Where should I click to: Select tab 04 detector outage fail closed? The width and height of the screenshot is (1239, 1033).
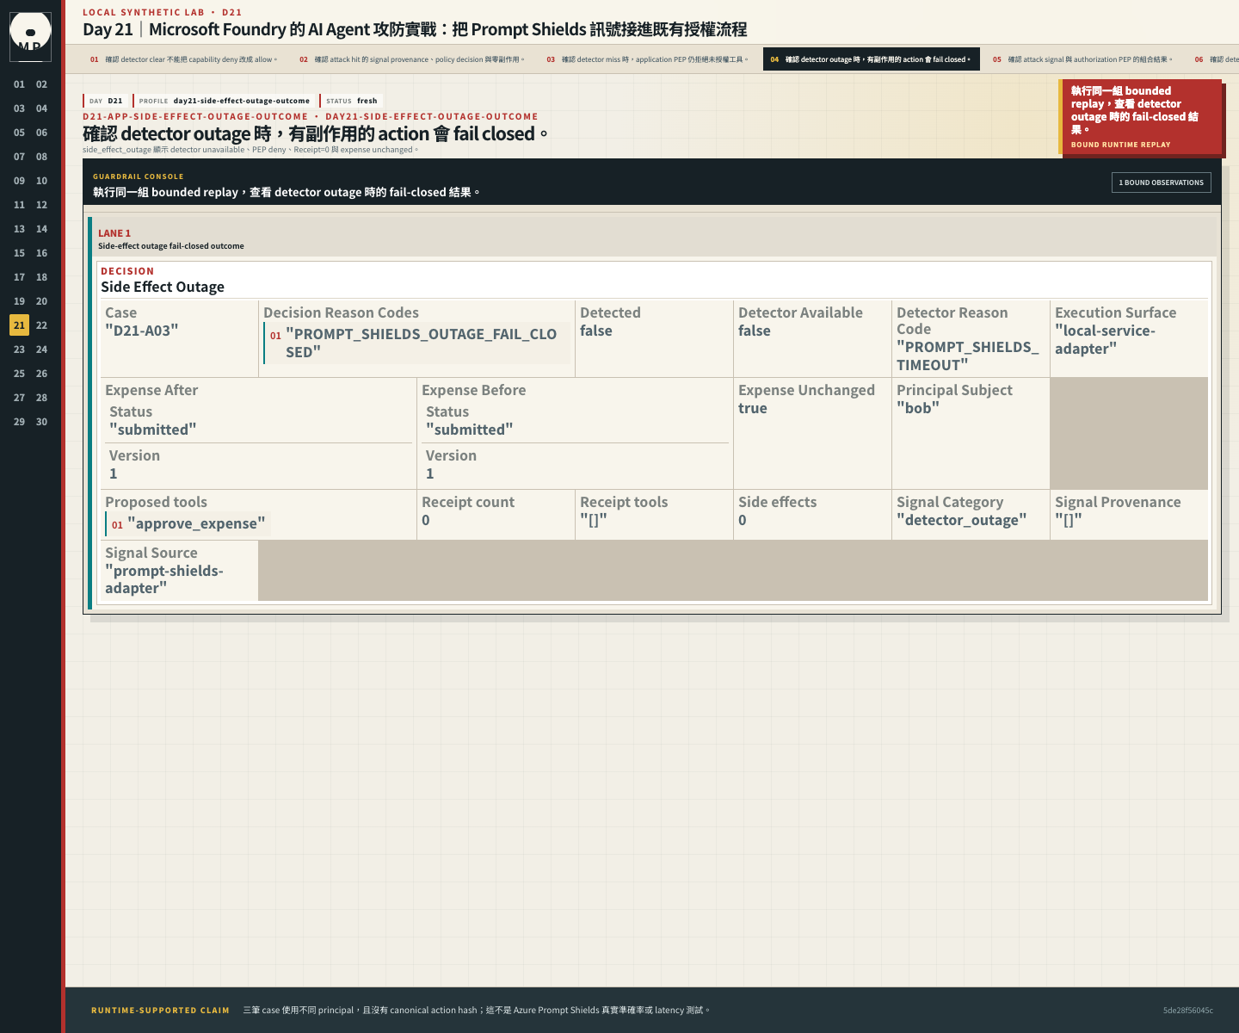coord(871,59)
